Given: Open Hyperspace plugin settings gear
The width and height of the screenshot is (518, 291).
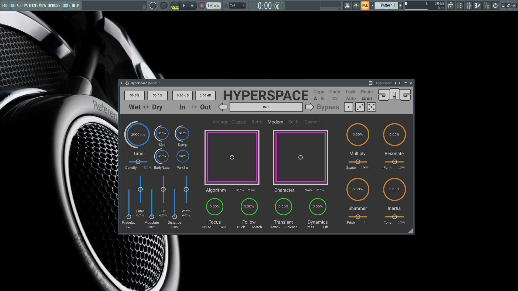Looking at the screenshot, I should coord(127,83).
